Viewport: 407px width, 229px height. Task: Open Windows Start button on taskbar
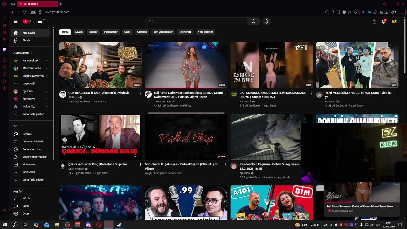5,225
